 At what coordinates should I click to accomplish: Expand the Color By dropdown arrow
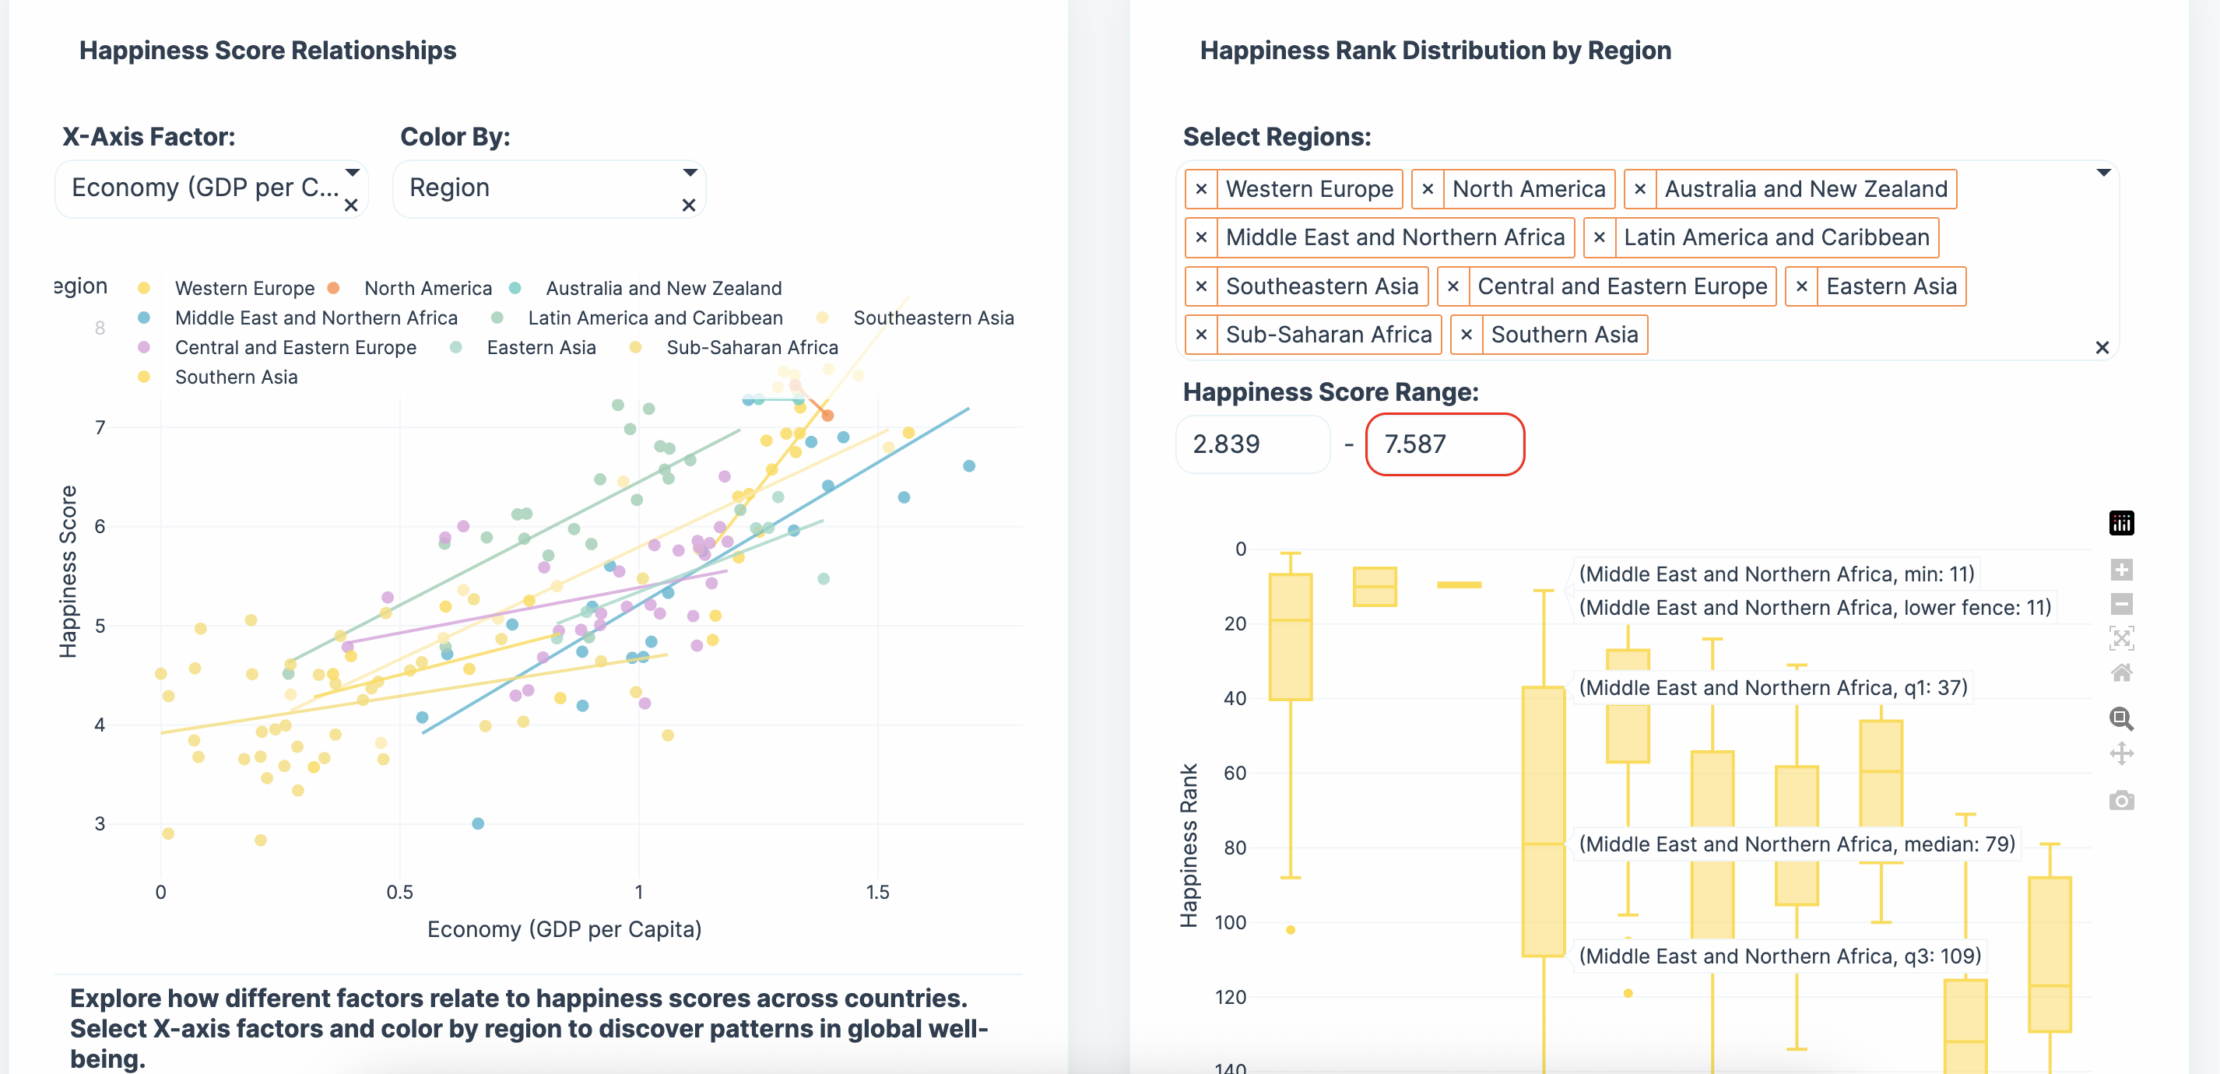coord(690,174)
